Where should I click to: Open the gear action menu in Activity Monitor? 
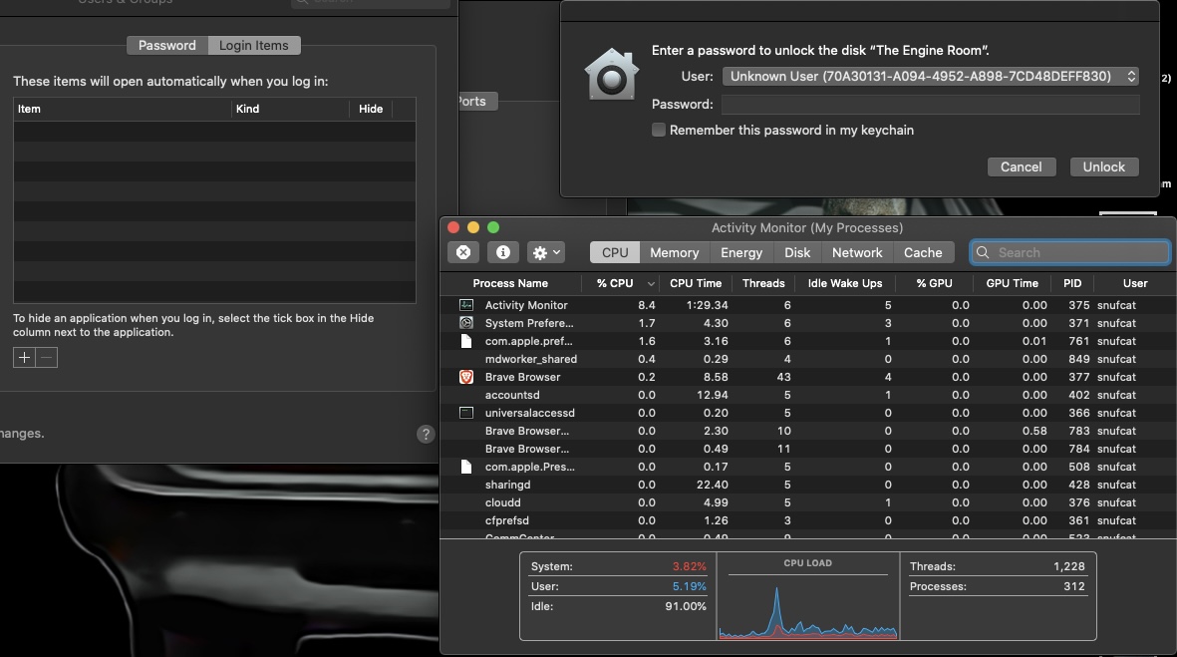[546, 252]
